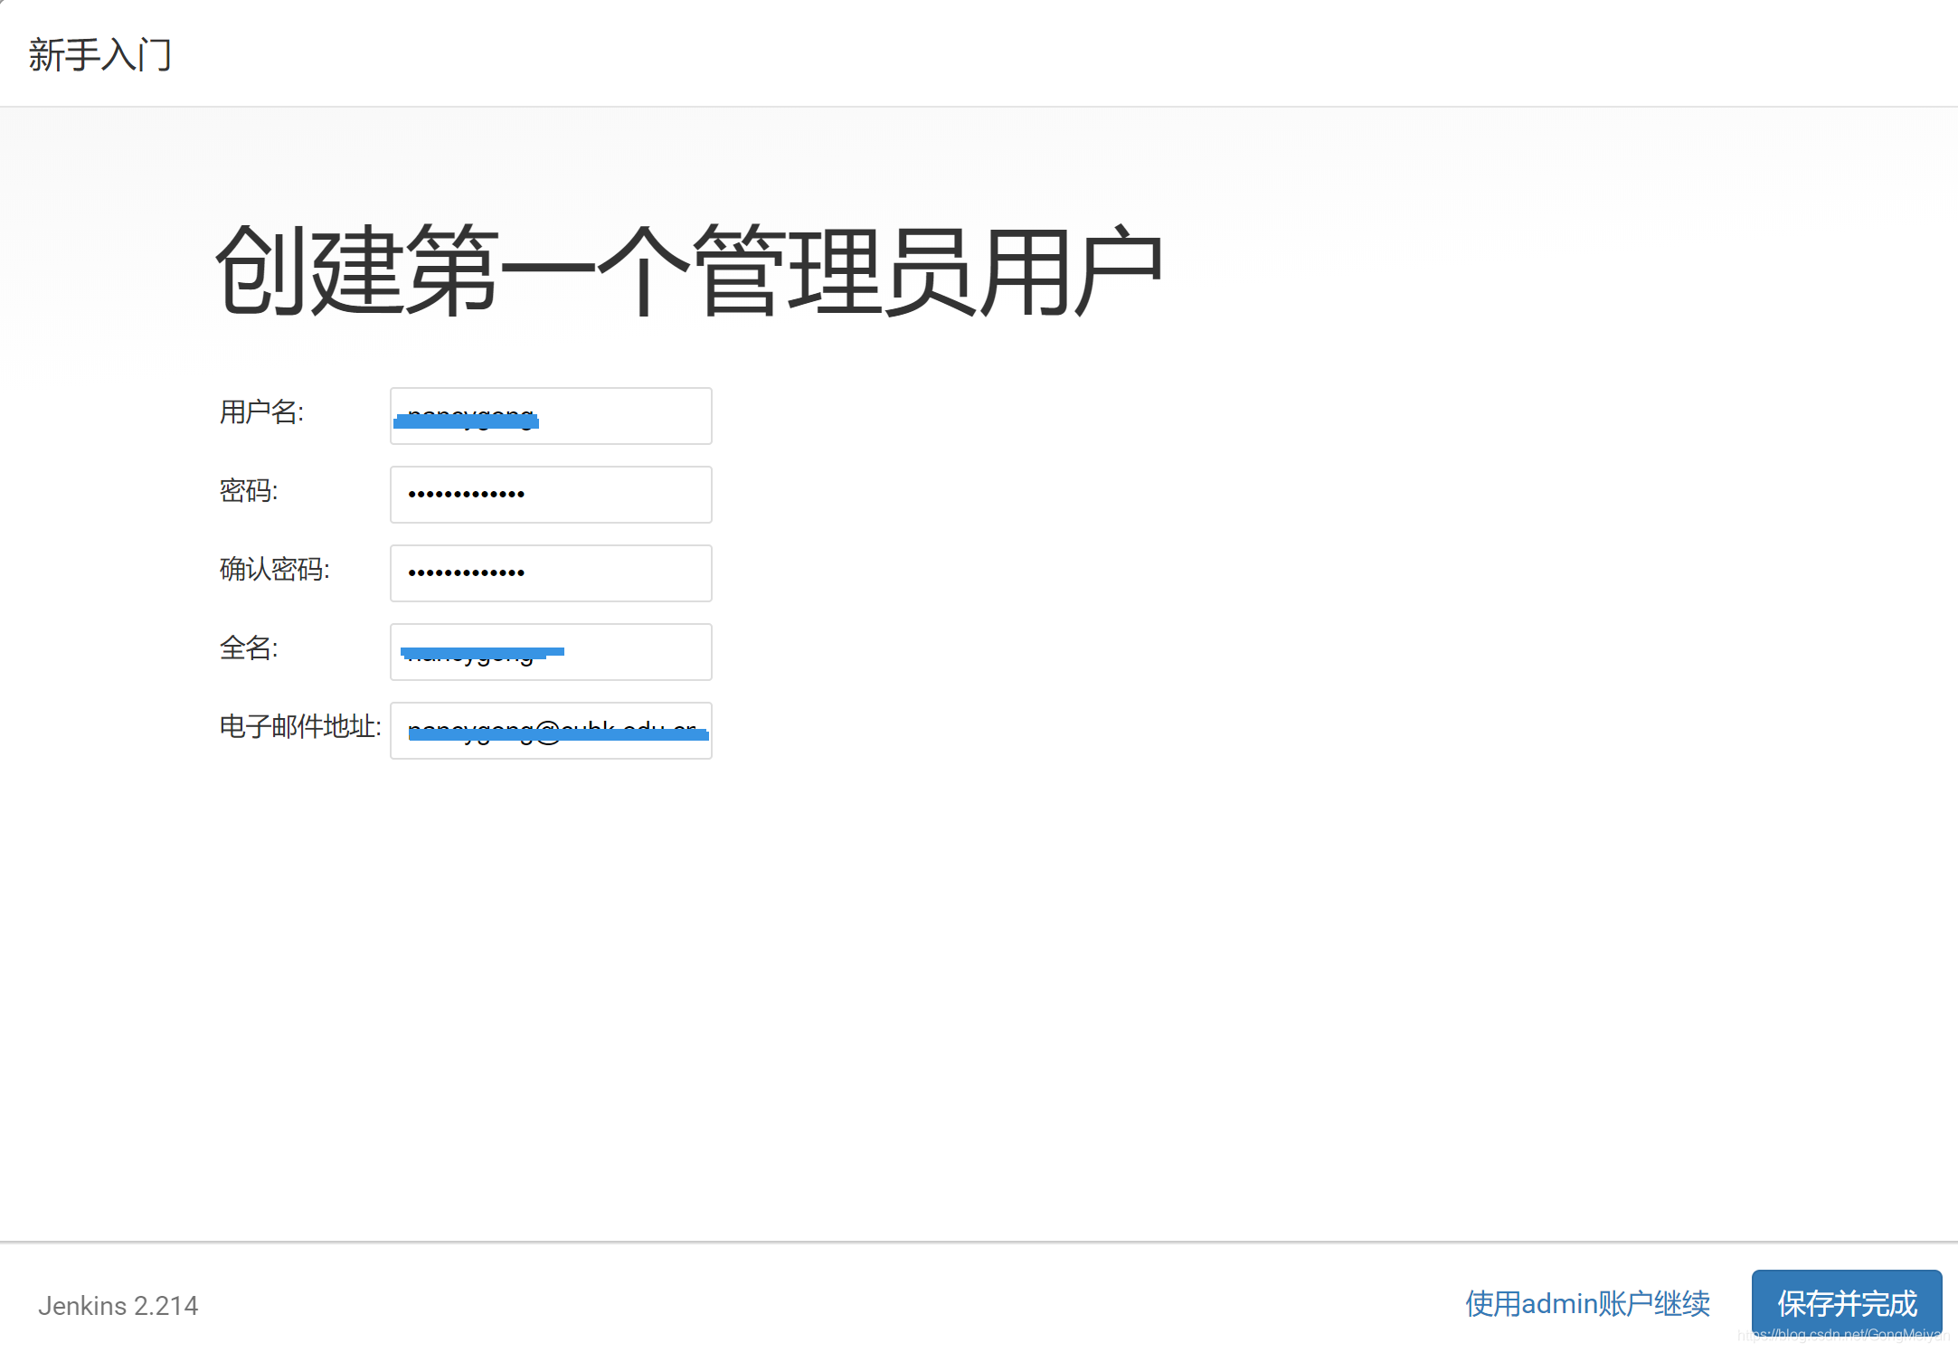Viewport: 1958px width, 1352px height.
Task: Focus the 电子邮件地址 email address field
Action: [x=551, y=731]
